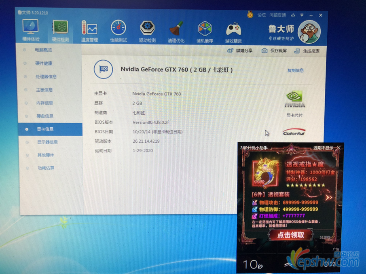Open 驱动检测 driver detection
366x274 pixels.
147,32
